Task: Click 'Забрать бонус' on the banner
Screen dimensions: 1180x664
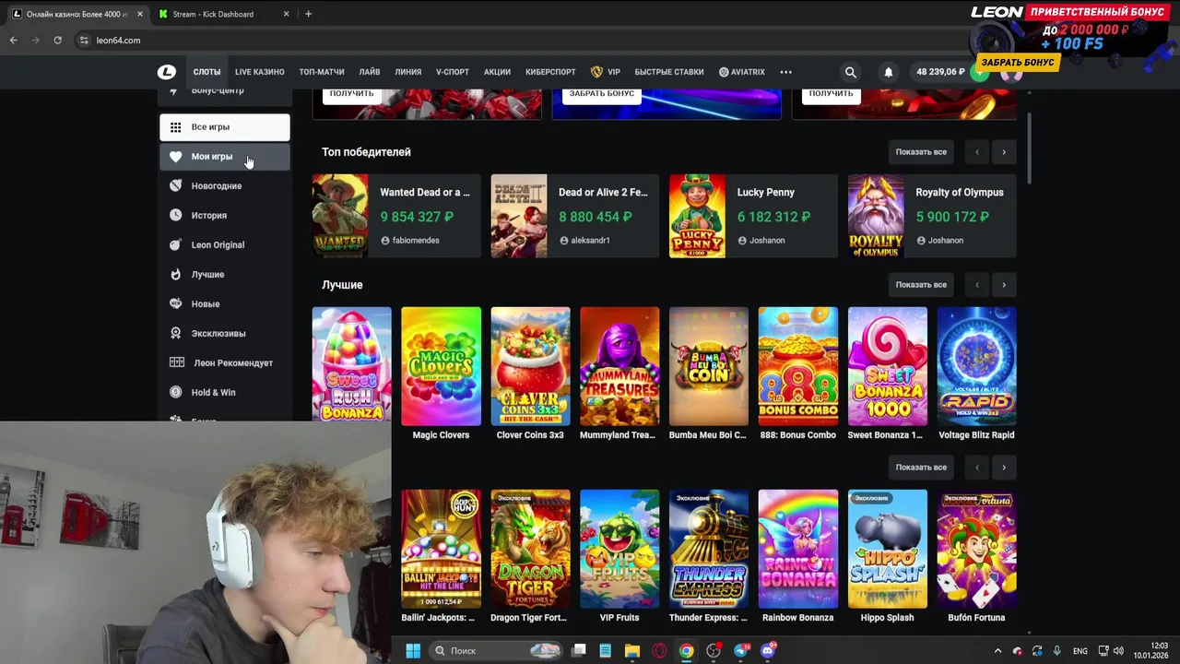Action: pyautogui.click(x=602, y=94)
